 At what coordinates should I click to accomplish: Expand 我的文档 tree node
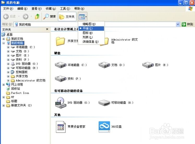pyautogui.click(x=3, y=39)
